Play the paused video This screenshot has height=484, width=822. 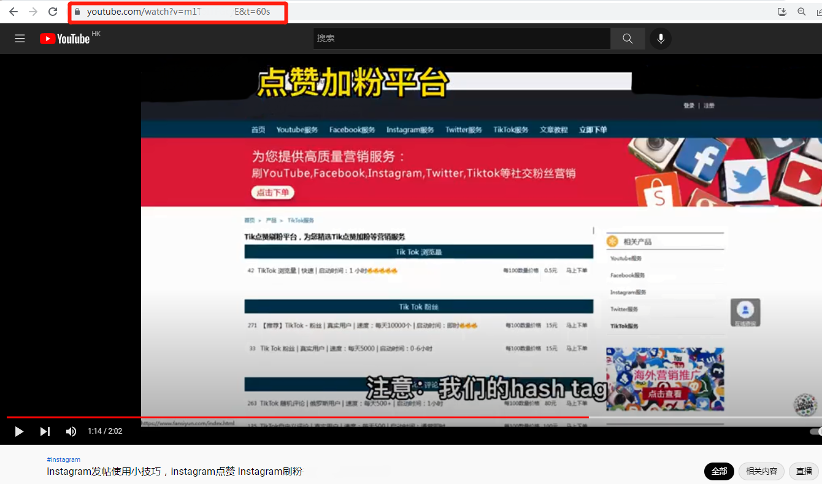pos(19,431)
